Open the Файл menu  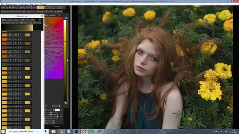tap(3, 4)
